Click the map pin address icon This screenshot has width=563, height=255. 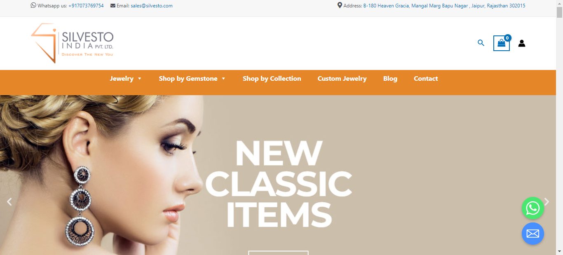coord(340,5)
